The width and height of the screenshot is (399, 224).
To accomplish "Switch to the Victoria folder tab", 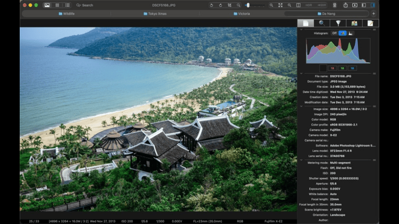I will click(x=242, y=14).
